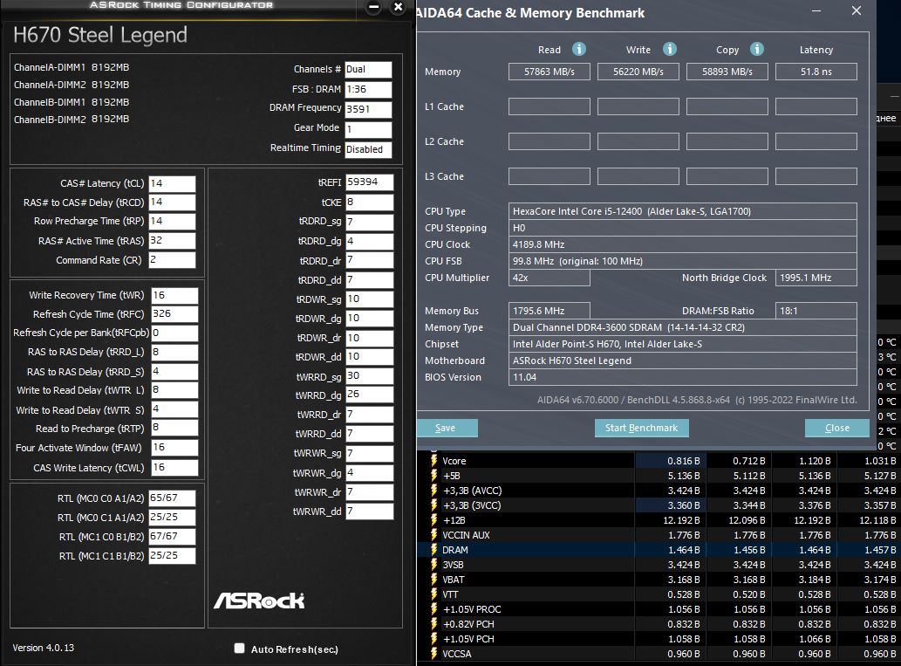Click the +1.05V PCH lightning icon

433,639
